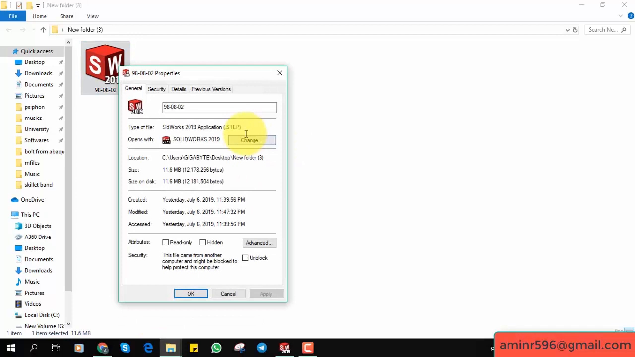Refresh the New folder (3) address bar
635x357 pixels.
[575, 30]
